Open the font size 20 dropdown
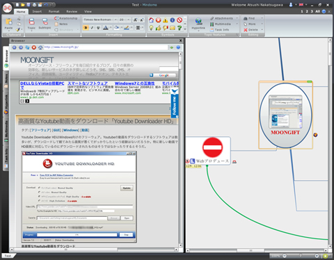The width and height of the screenshot is (334, 260). tap(129, 20)
